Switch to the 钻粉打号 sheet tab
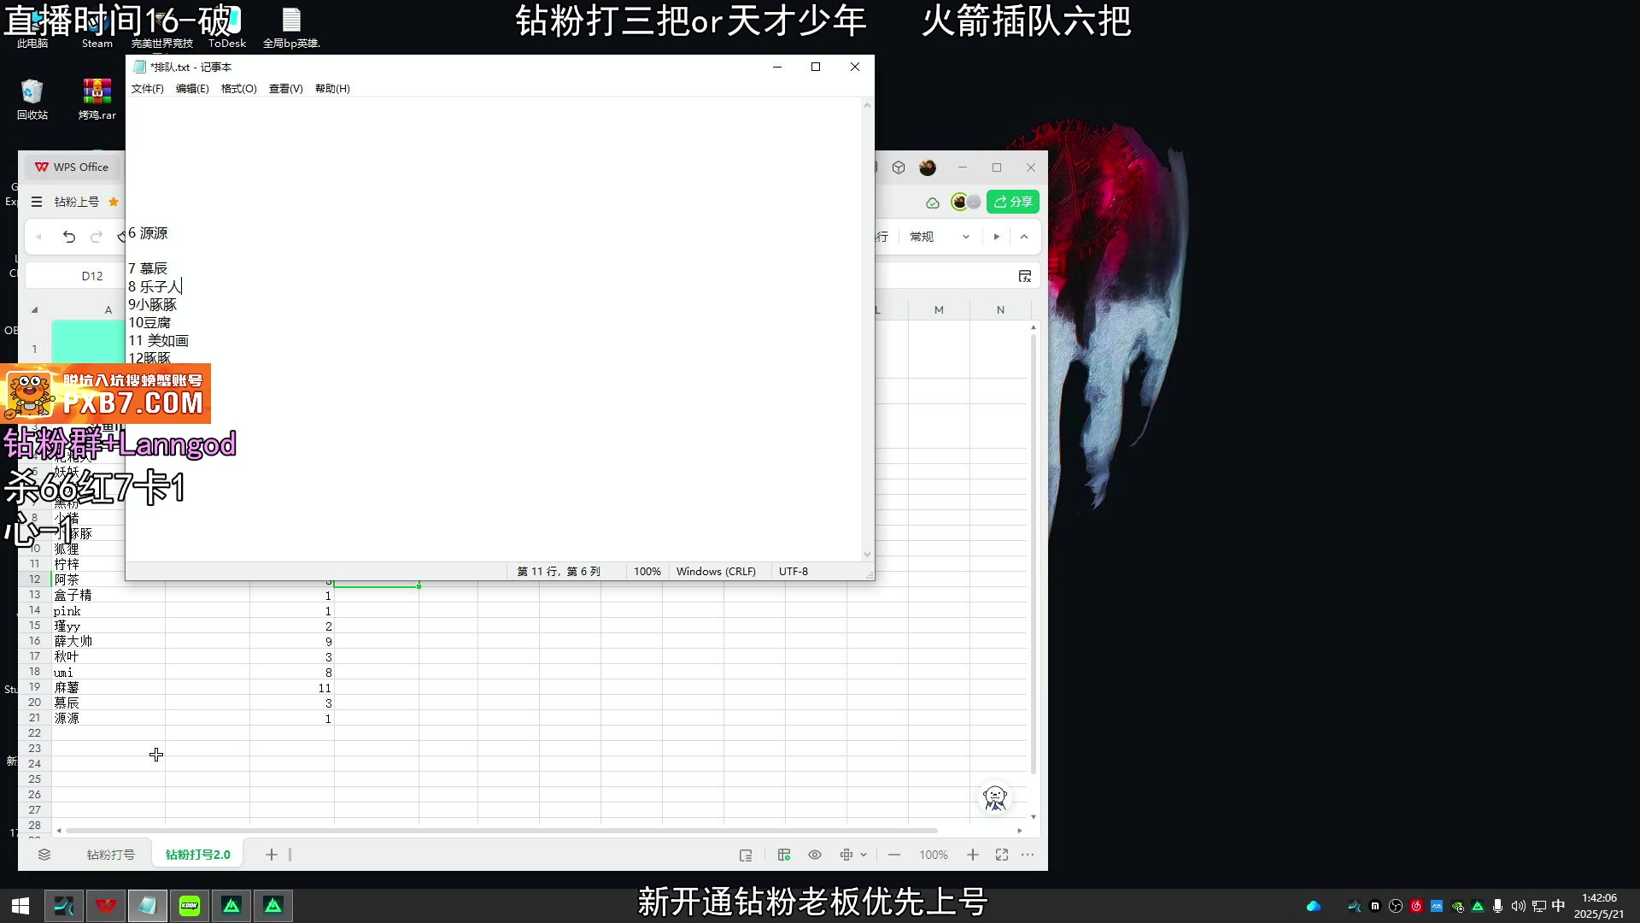This screenshot has width=1640, height=923. 111,855
